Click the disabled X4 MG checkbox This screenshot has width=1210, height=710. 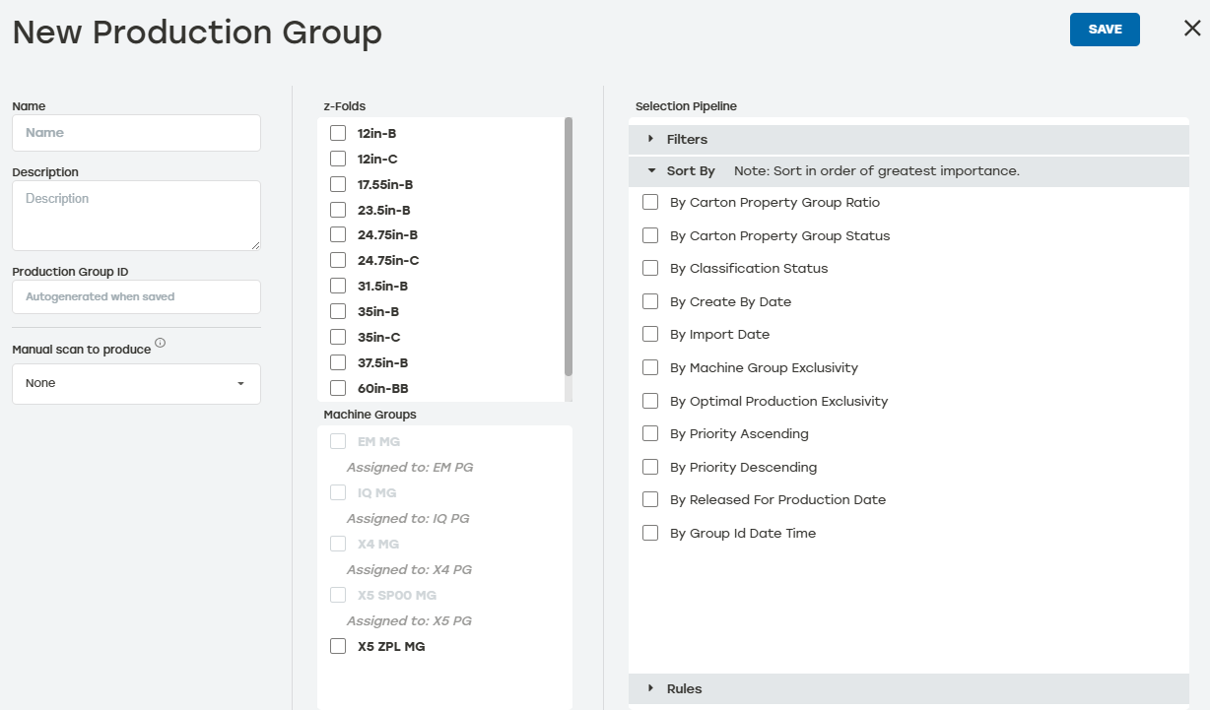click(338, 544)
